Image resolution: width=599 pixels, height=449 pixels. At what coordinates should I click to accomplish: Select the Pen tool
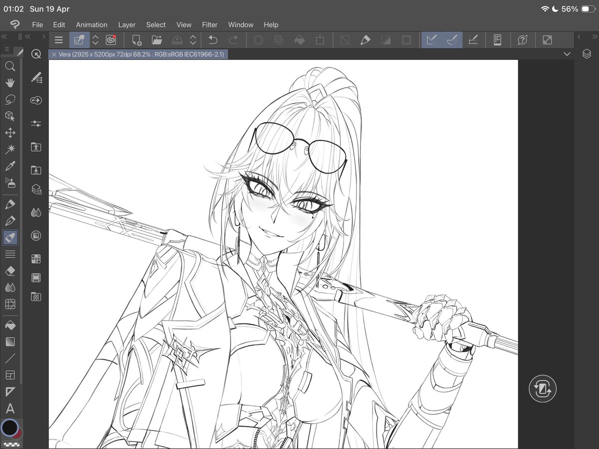pyautogui.click(x=10, y=204)
